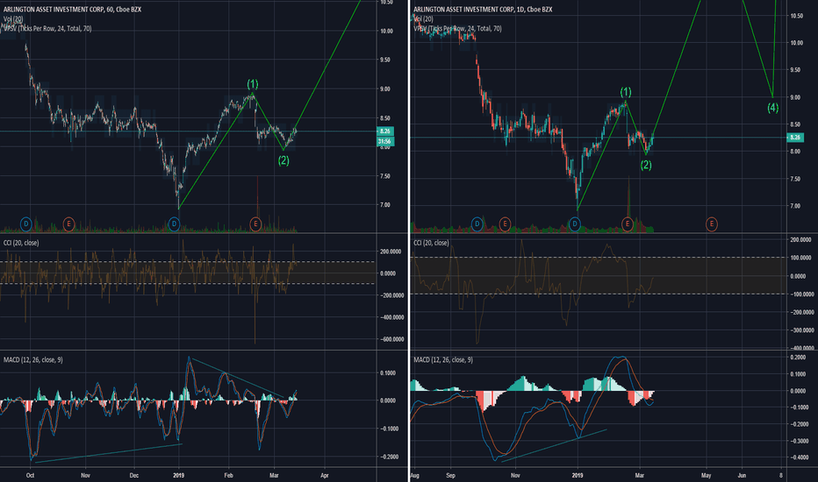Click the future earnings E marker near May on the daily chart

(711, 224)
